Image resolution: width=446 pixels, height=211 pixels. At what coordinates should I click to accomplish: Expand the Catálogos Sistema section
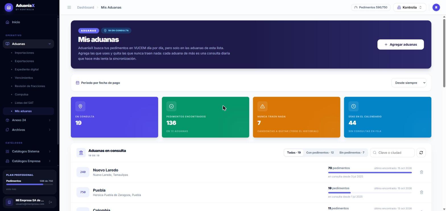click(28, 151)
